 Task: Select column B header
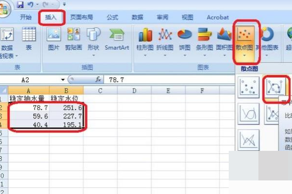[x=66, y=91]
